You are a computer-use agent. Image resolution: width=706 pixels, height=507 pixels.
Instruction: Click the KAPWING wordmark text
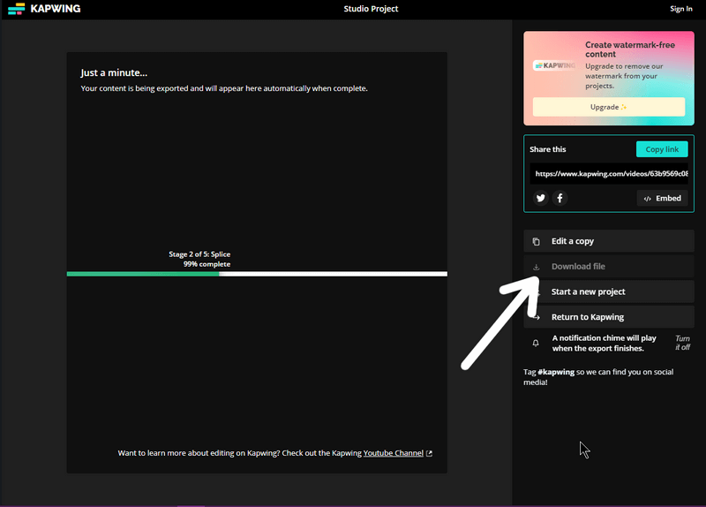tap(56, 9)
